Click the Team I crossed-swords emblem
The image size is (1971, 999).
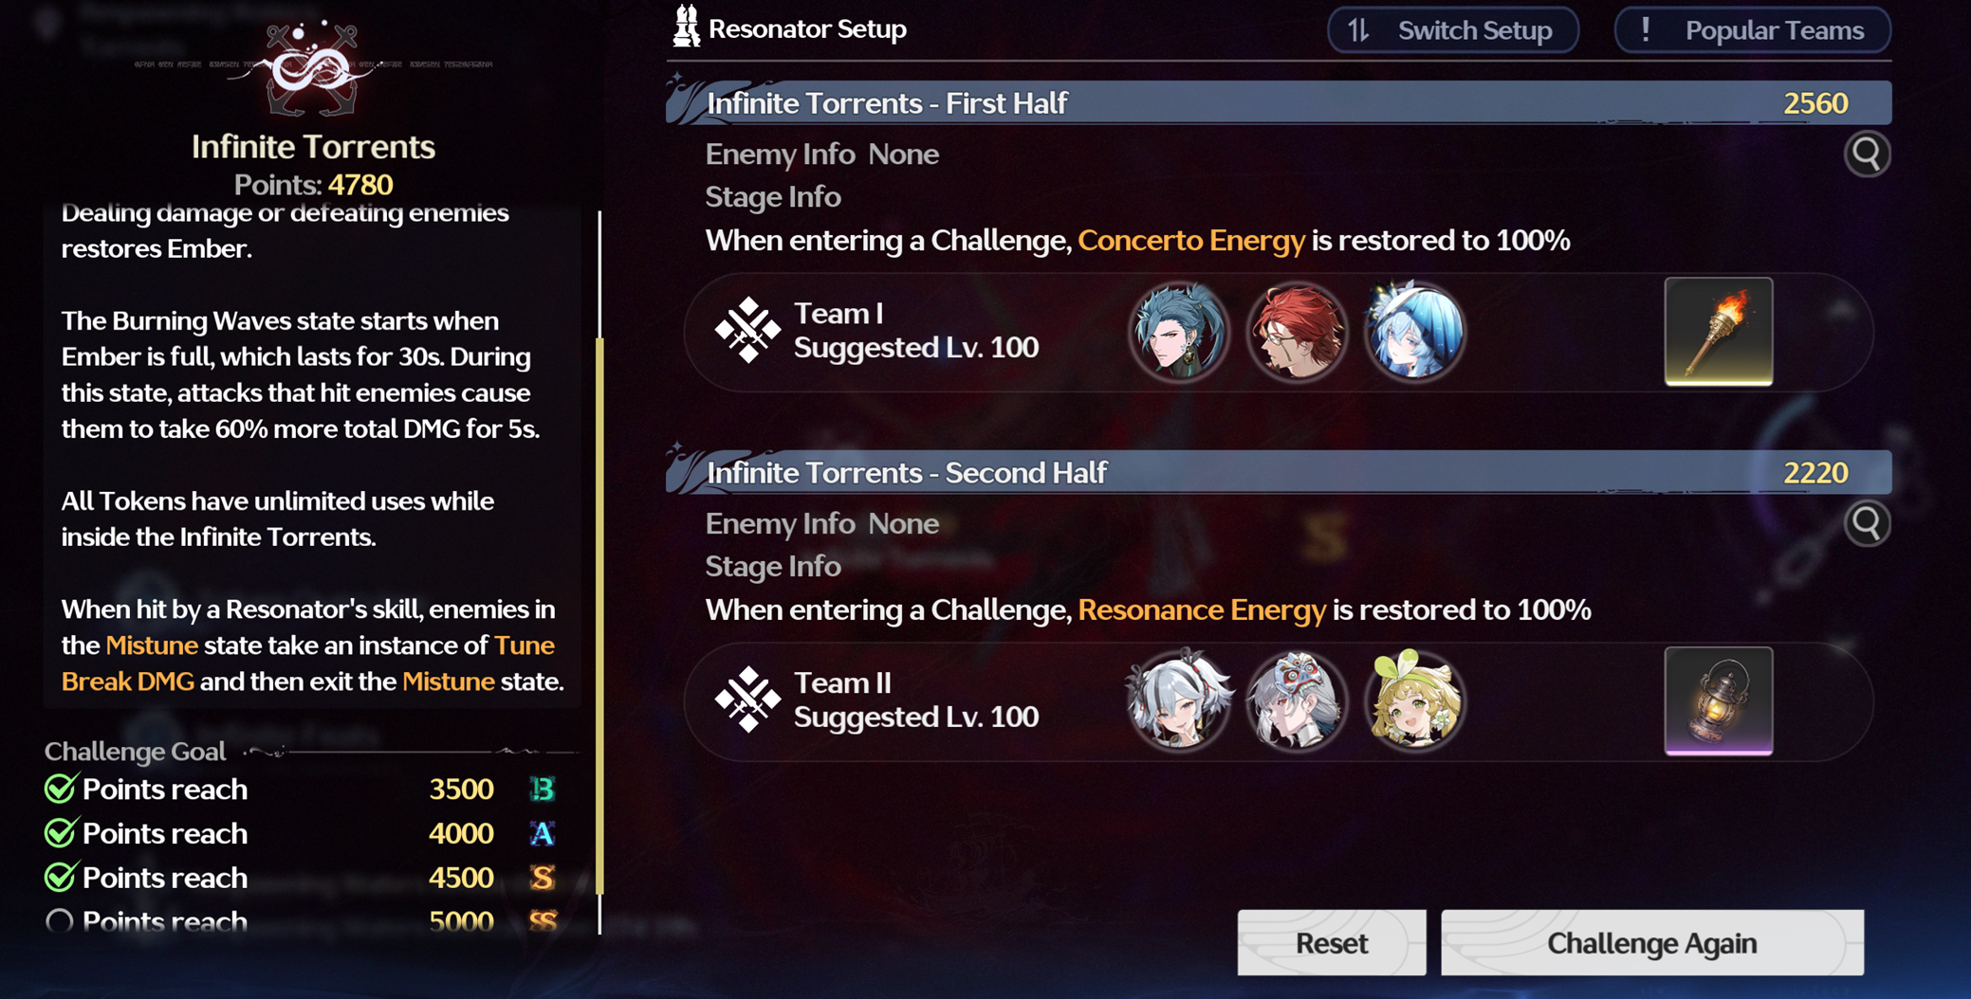(x=747, y=330)
